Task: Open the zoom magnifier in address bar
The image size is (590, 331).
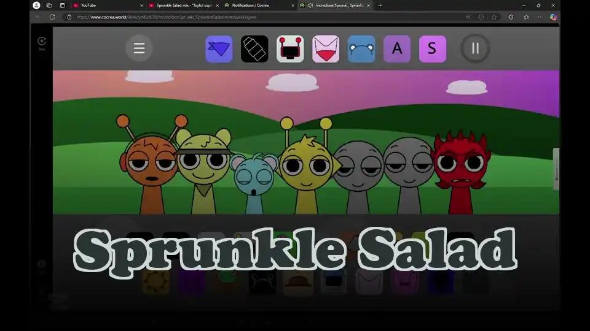Action: click(x=468, y=17)
